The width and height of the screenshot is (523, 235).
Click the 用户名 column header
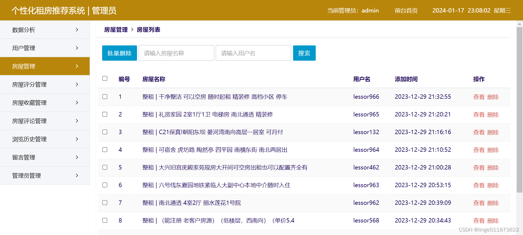point(362,79)
